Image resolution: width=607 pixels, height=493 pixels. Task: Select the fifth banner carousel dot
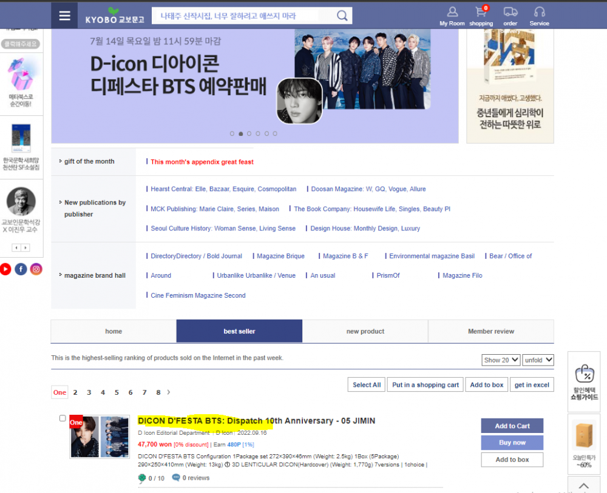266,133
